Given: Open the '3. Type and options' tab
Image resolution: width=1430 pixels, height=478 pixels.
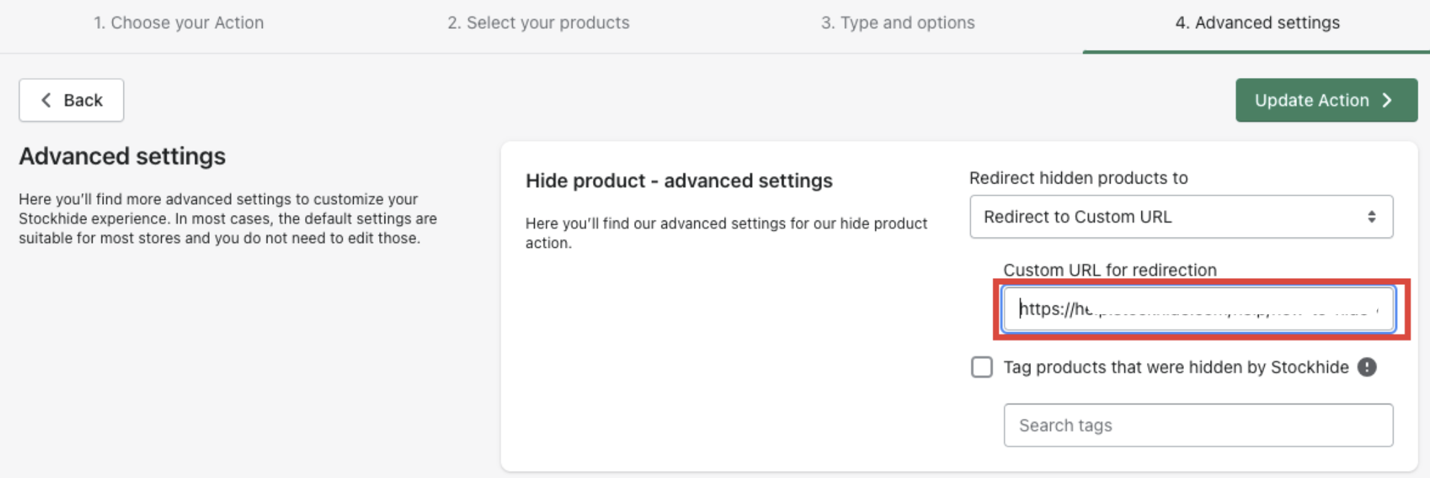Looking at the screenshot, I should pyautogui.click(x=897, y=23).
